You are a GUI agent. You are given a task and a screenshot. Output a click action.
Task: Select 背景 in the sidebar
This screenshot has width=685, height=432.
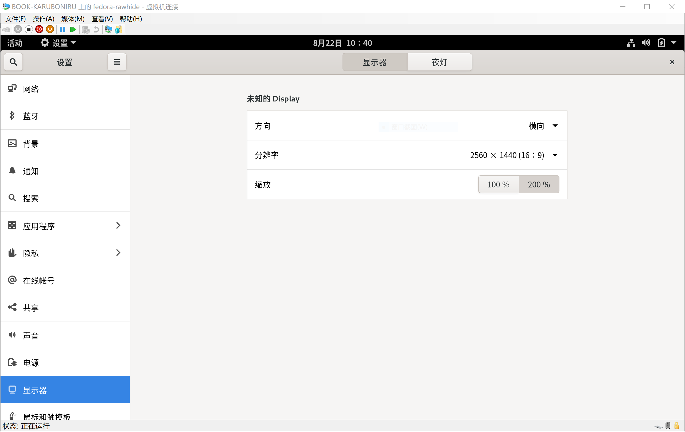click(65, 144)
